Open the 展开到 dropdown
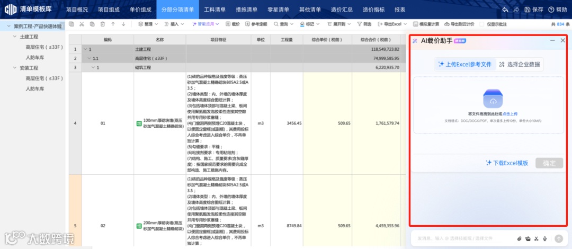Screen dimensions: 572x249 pos(338,24)
